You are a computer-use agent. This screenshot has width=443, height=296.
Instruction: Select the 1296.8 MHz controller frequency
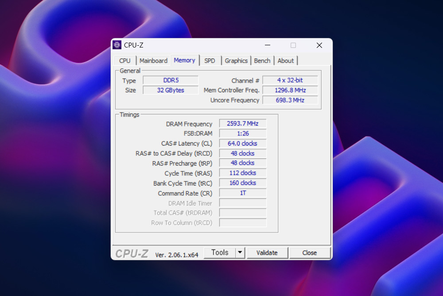click(290, 90)
